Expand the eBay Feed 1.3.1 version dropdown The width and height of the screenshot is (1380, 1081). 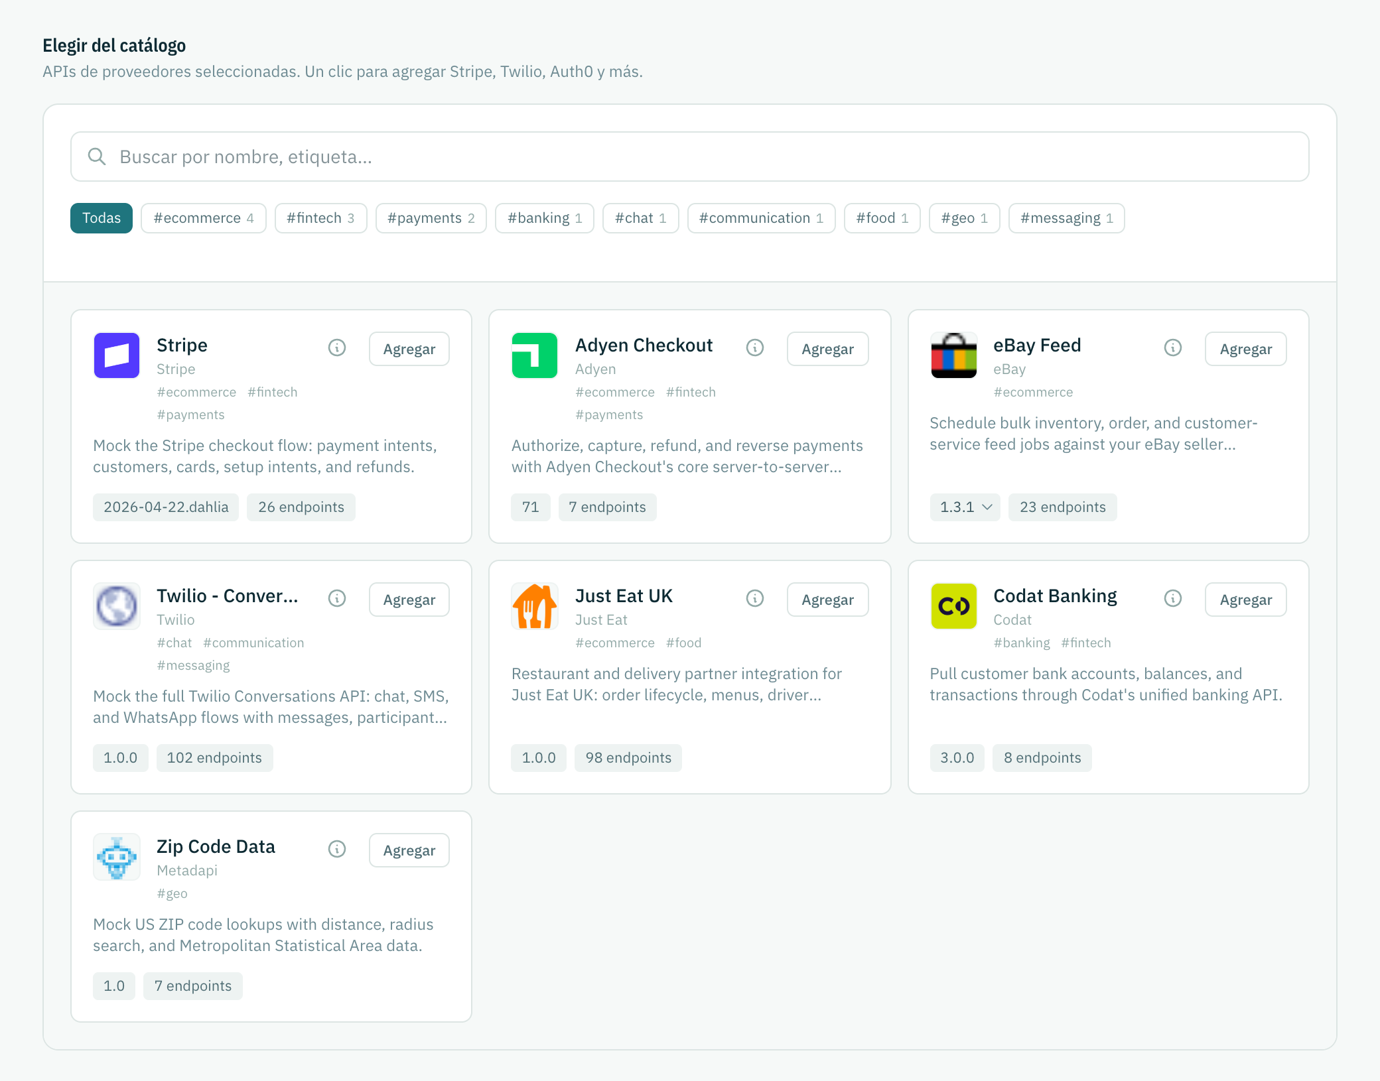point(965,507)
